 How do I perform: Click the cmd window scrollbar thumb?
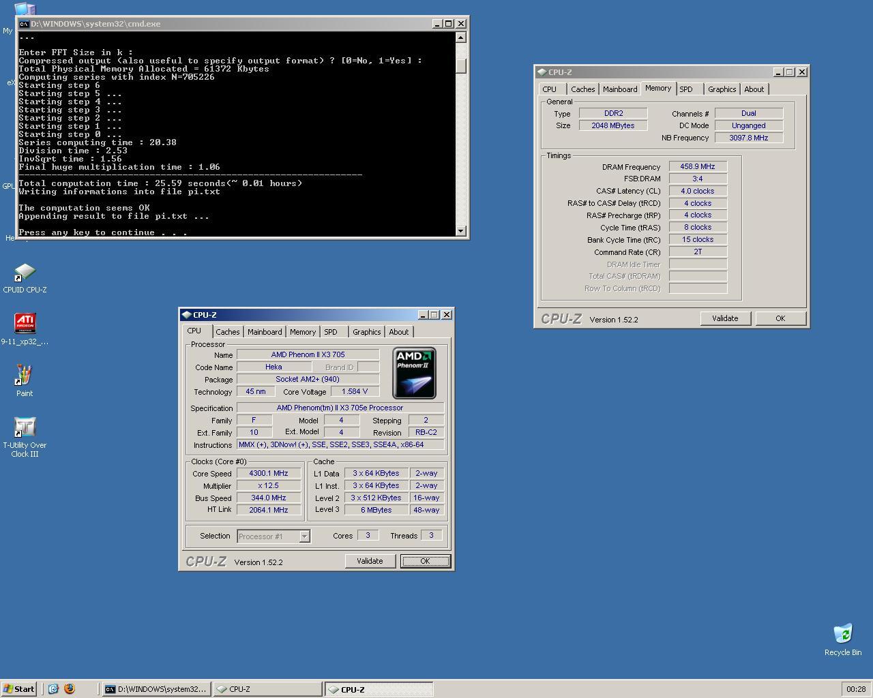[461, 65]
